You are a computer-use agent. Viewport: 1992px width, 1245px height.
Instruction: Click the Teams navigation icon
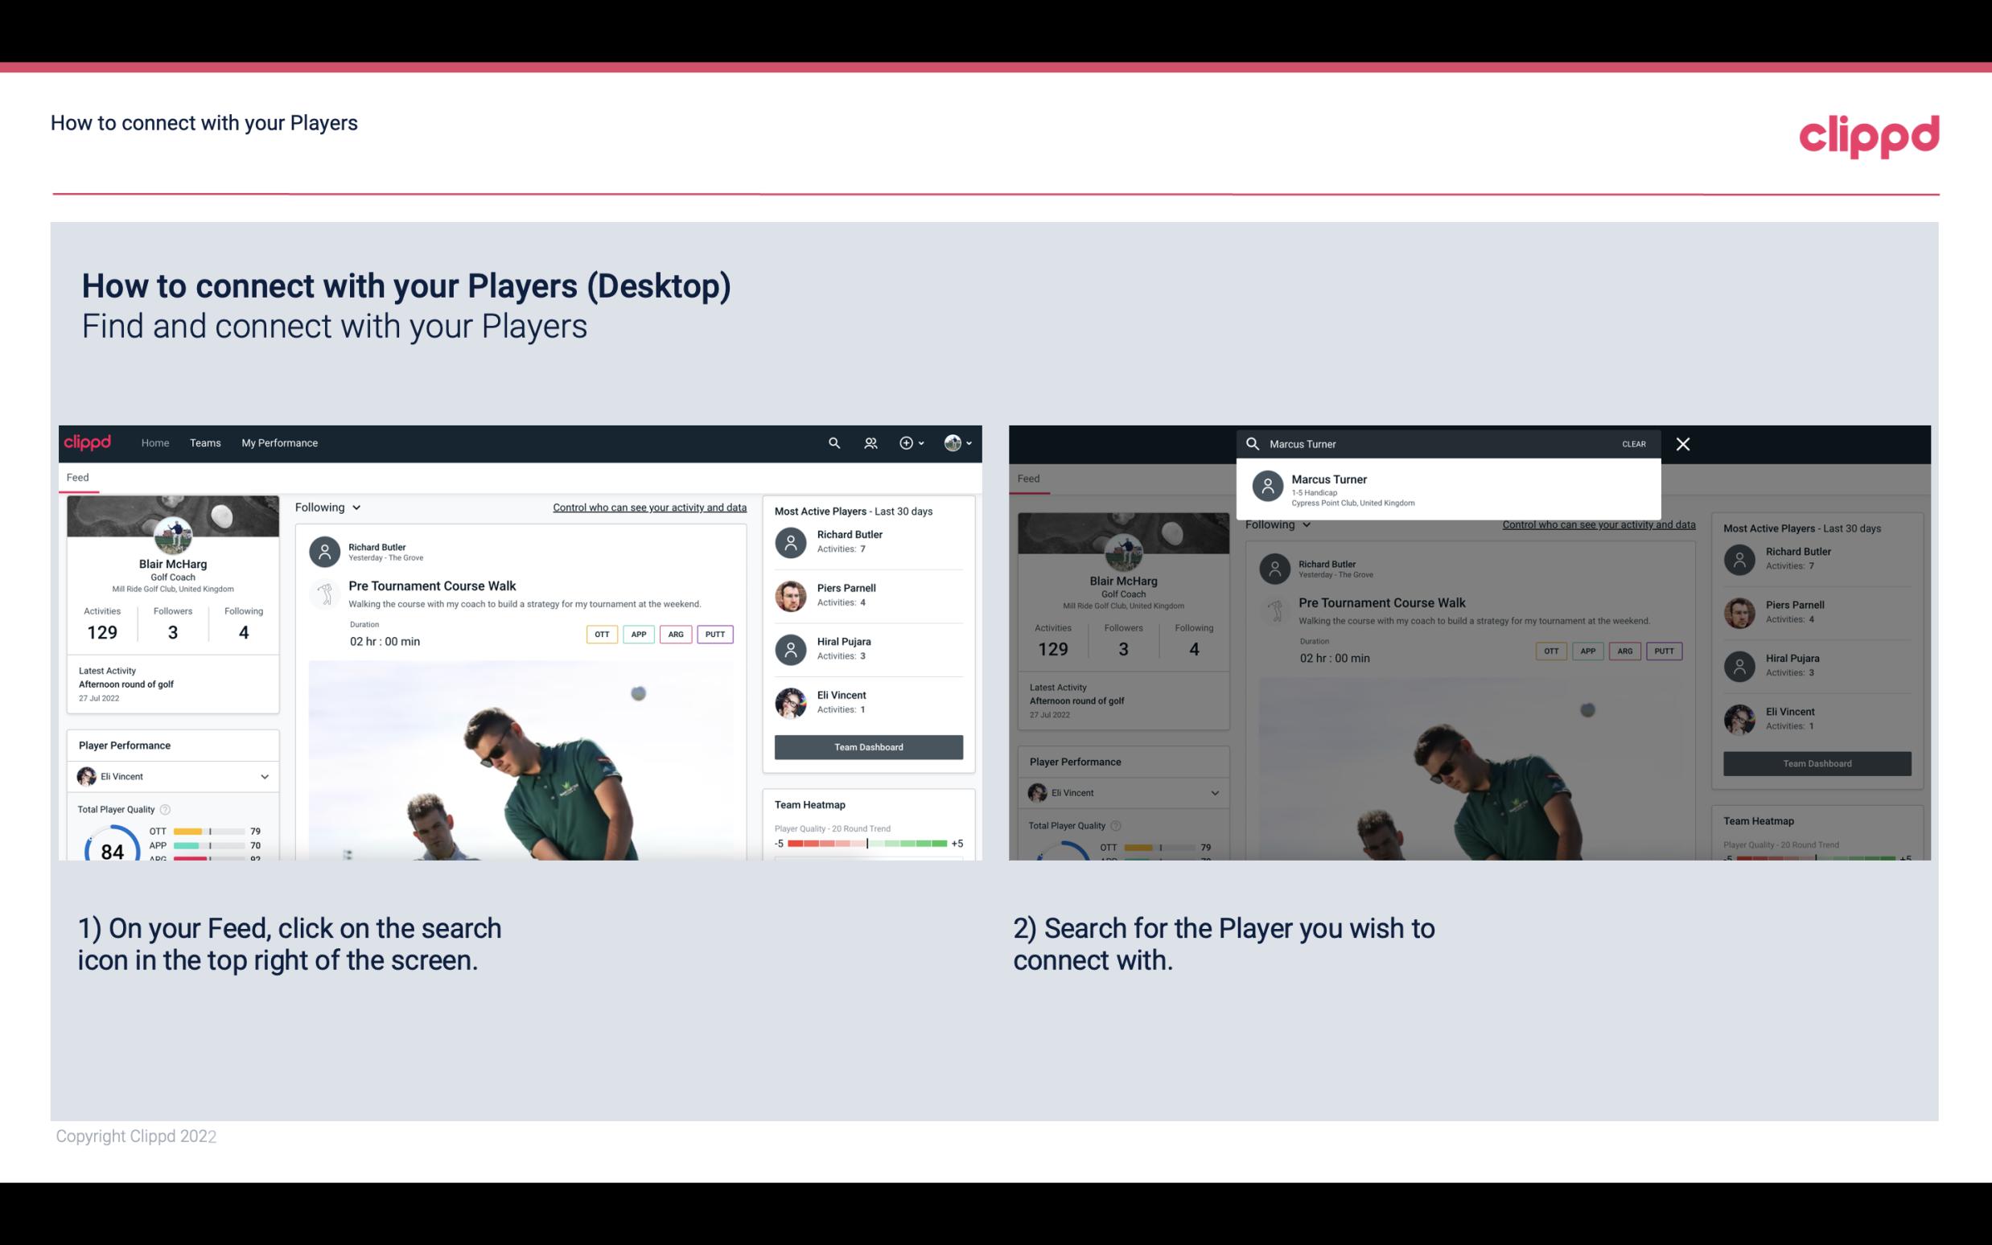pyautogui.click(x=205, y=442)
